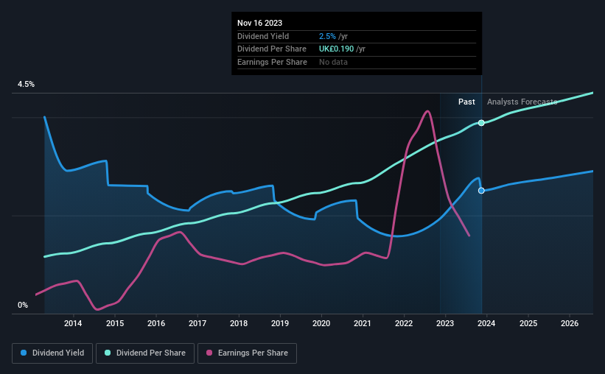Click the 2021 x-axis label
The image size is (605, 374).
(x=363, y=323)
